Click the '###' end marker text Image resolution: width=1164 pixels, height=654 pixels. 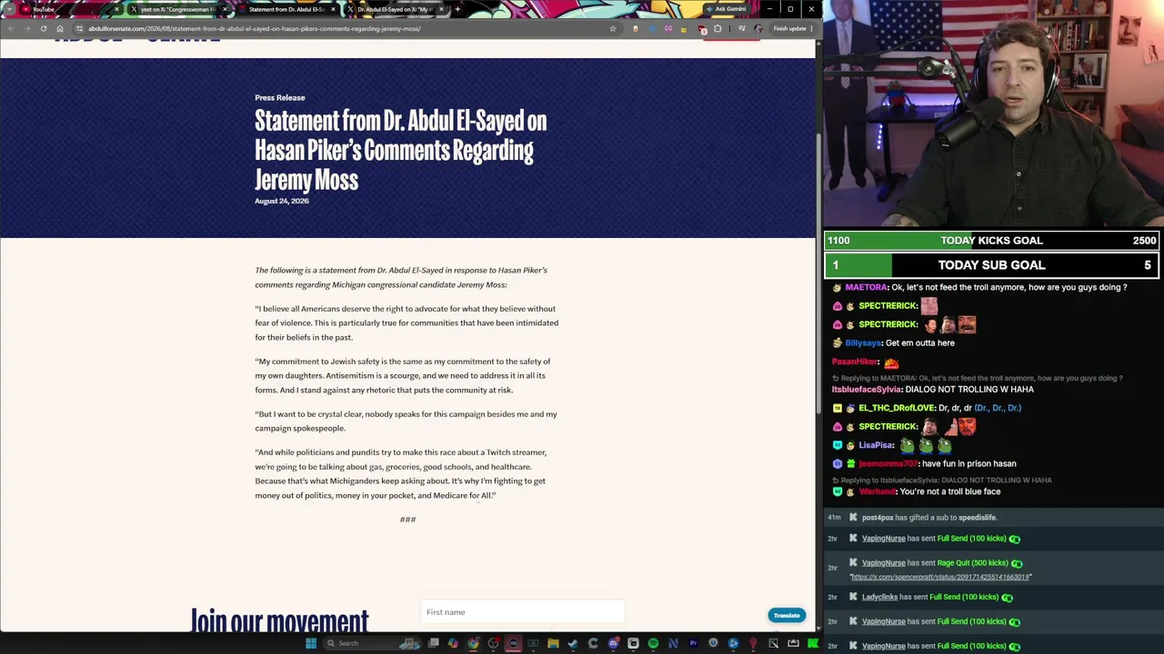[x=407, y=520]
